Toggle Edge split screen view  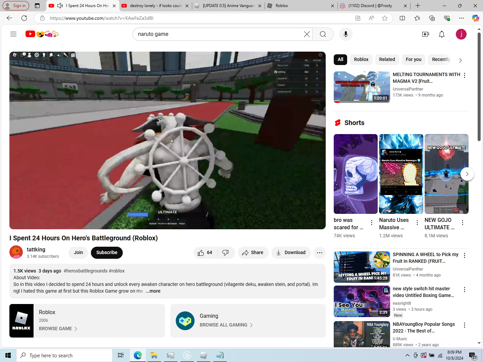click(402, 18)
